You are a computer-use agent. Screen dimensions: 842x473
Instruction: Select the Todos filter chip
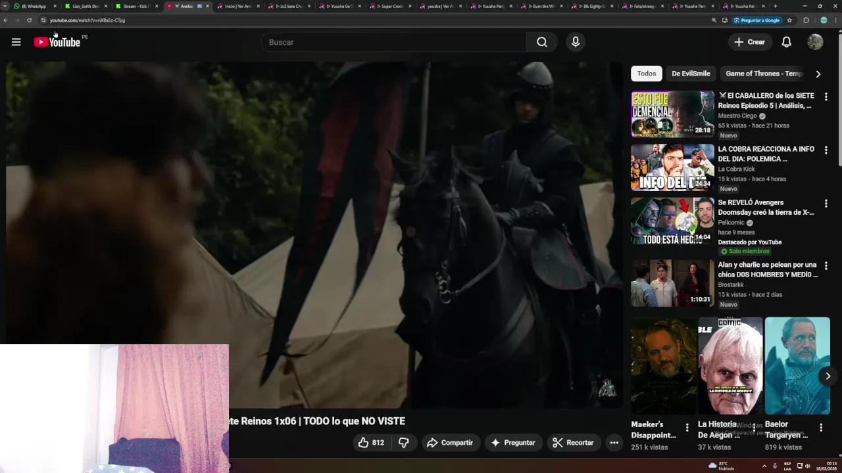pos(646,74)
